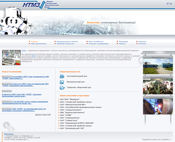Click the Механический цех gear icon
The height and width of the screenshot is (142, 175).
click(62, 82)
